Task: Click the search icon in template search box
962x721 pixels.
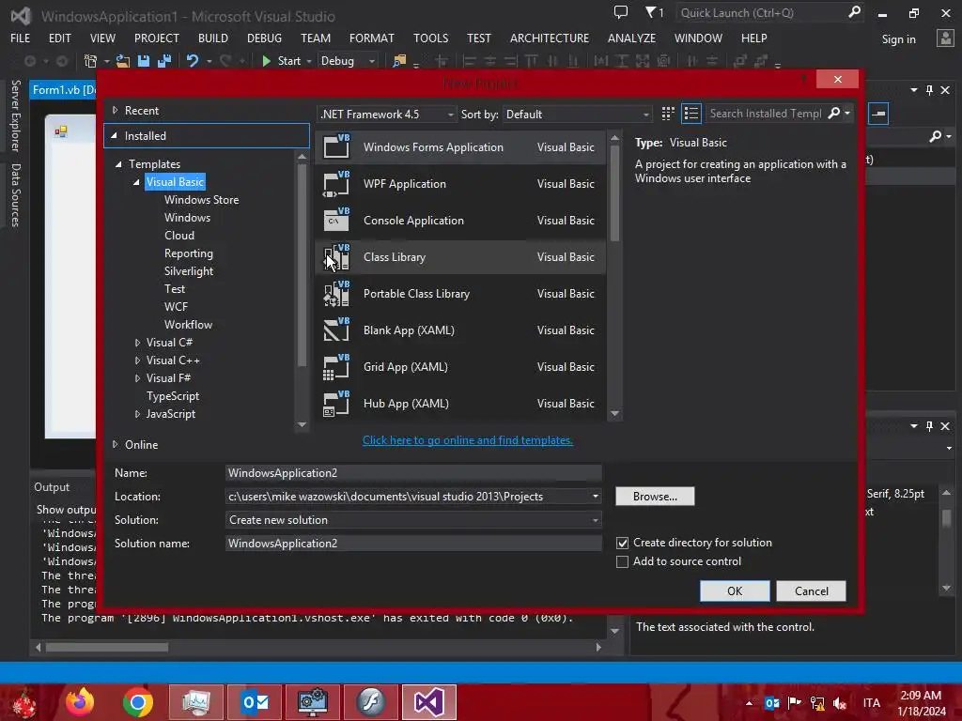Action: coord(834,114)
